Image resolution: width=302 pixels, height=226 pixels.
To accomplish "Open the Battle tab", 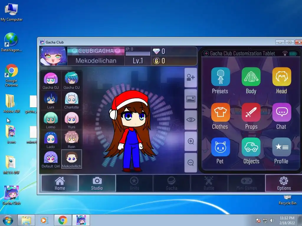I will click(209, 183).
